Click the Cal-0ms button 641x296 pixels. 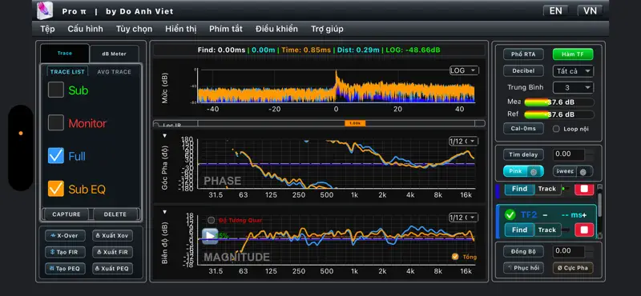523,129
